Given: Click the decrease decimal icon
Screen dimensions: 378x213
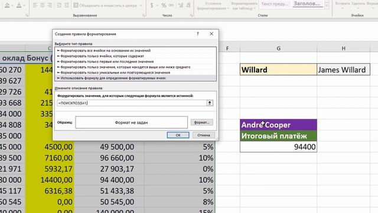Looking at the screenshot, I should (188, 5).
